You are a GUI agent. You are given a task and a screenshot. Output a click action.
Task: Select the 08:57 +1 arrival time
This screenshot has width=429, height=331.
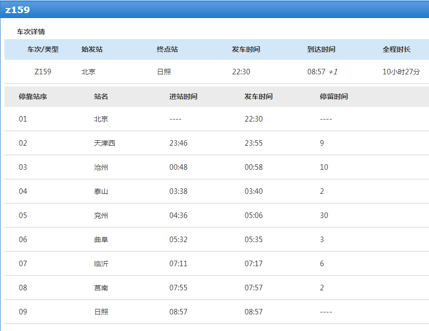322,72
